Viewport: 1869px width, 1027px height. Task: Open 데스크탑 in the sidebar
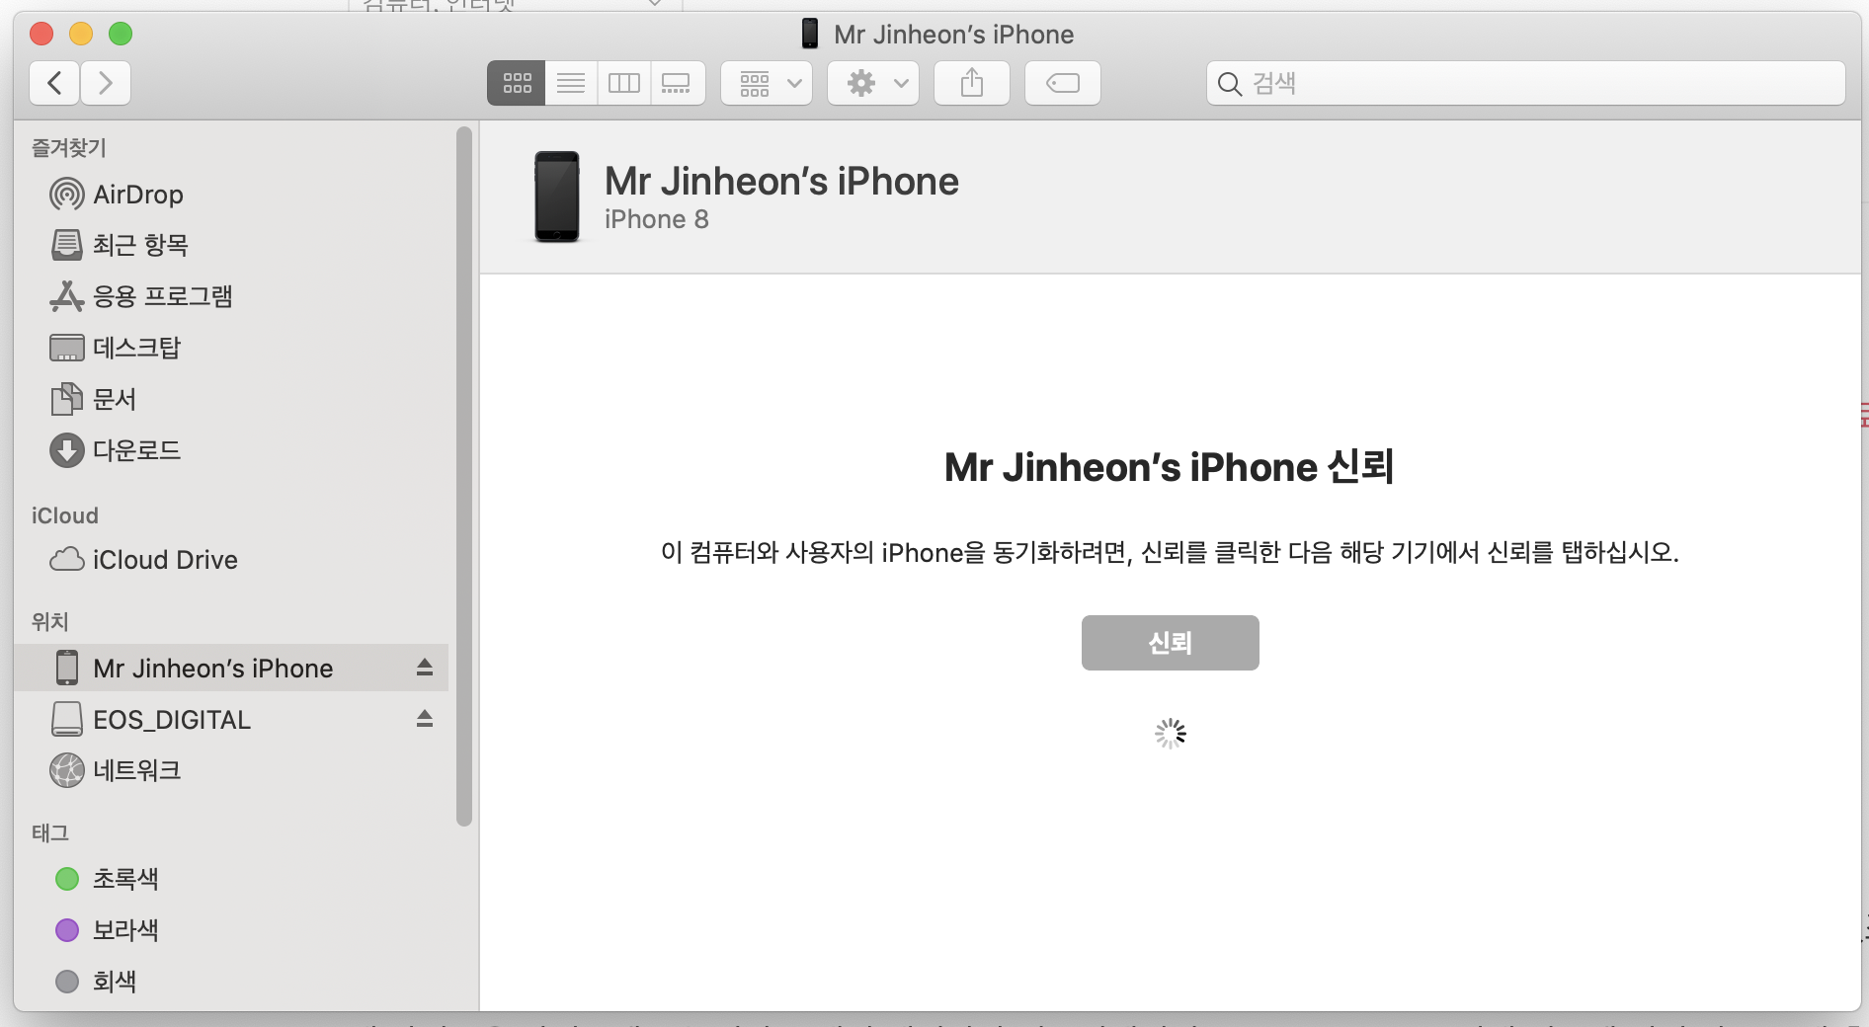[x=232, y=348]
